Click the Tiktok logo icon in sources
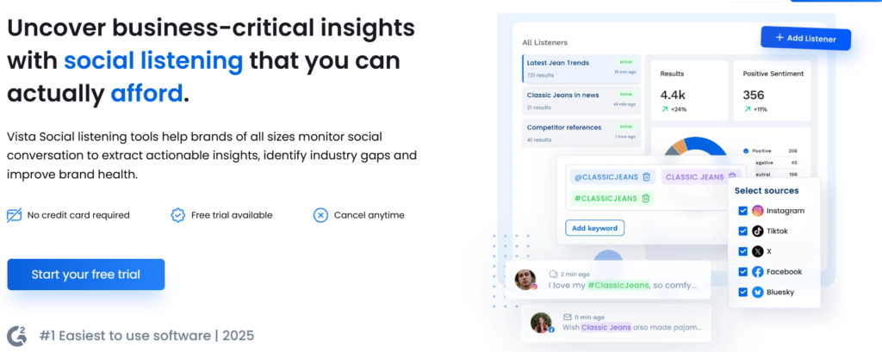 click(x=758, y=232)
